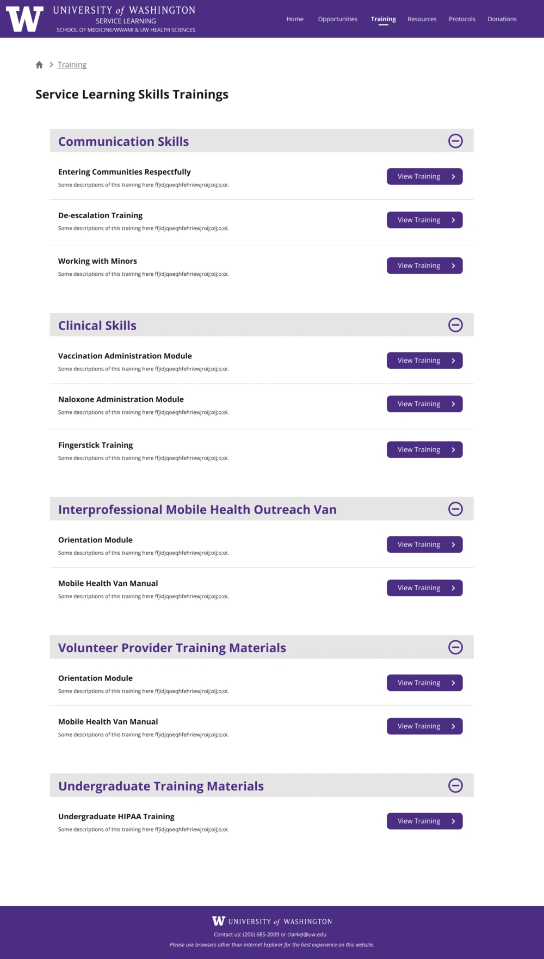This screenshot has width=544, height=959.
Task: Click the Home navigation link
Action: click(x=295, y=19)
